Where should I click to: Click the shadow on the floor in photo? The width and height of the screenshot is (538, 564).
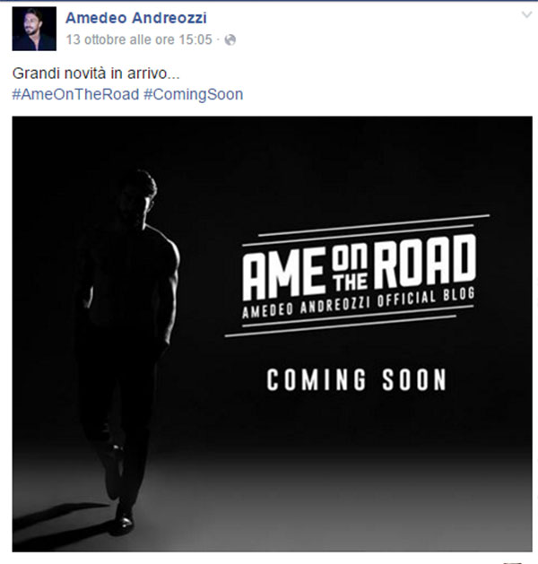pos(63,522)
